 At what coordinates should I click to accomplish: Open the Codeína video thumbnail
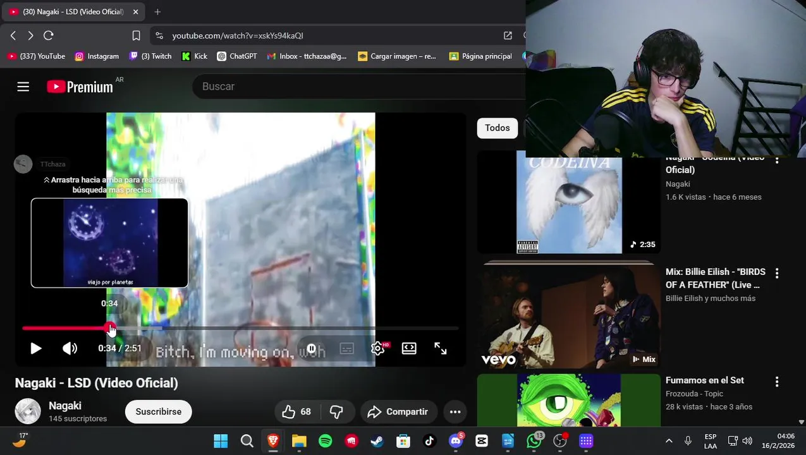[569, 202]
